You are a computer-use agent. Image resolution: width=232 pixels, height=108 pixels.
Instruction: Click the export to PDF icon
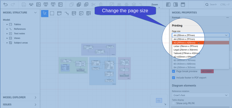point(46,5)
